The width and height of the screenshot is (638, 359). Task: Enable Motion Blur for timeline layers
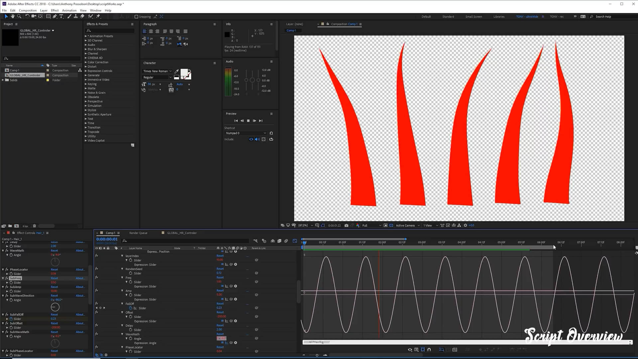286,241
